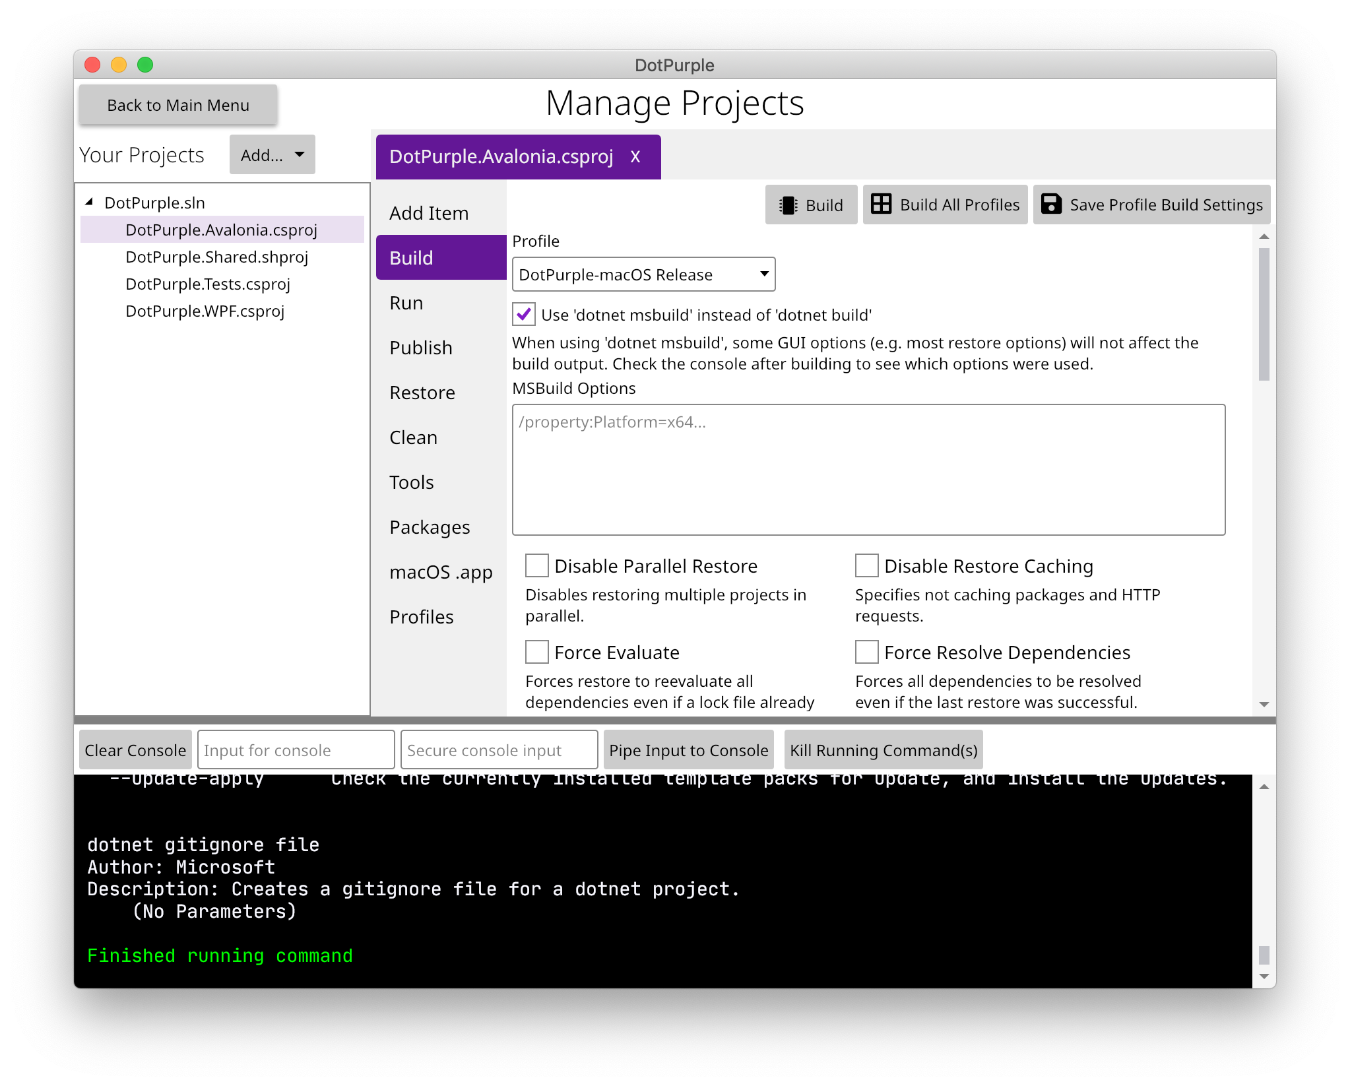Focus the Secure console input field

[499, 750]
